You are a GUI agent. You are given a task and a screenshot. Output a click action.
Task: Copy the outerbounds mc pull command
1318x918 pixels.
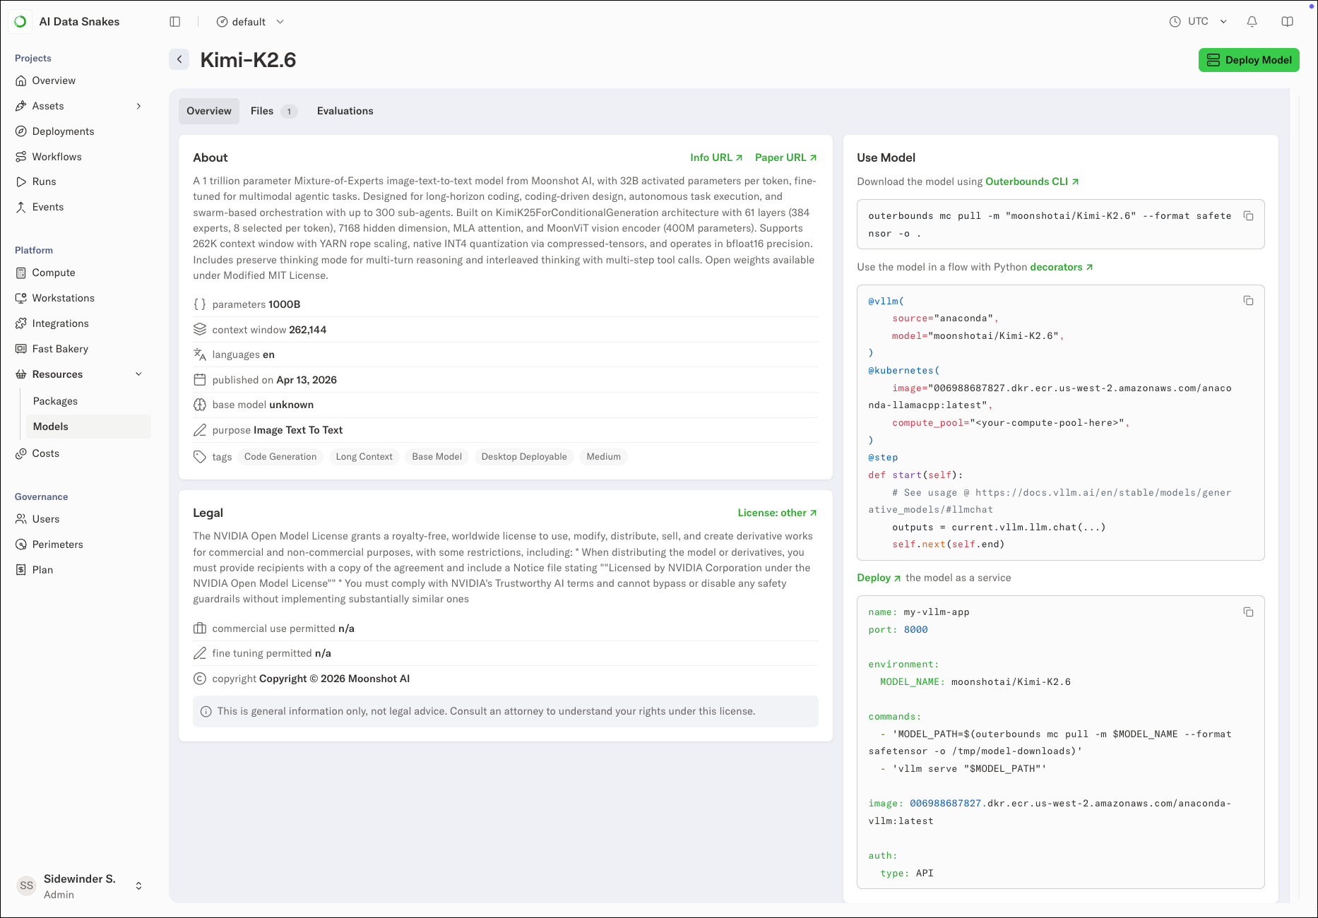tap(1248, 216)
